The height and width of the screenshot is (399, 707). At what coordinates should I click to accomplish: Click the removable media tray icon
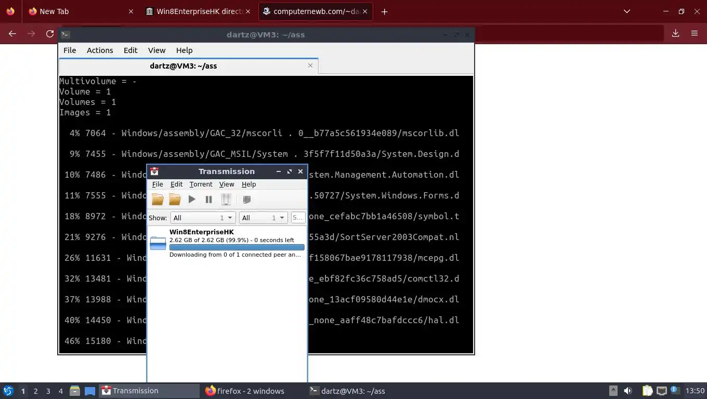tap(613, 391)
